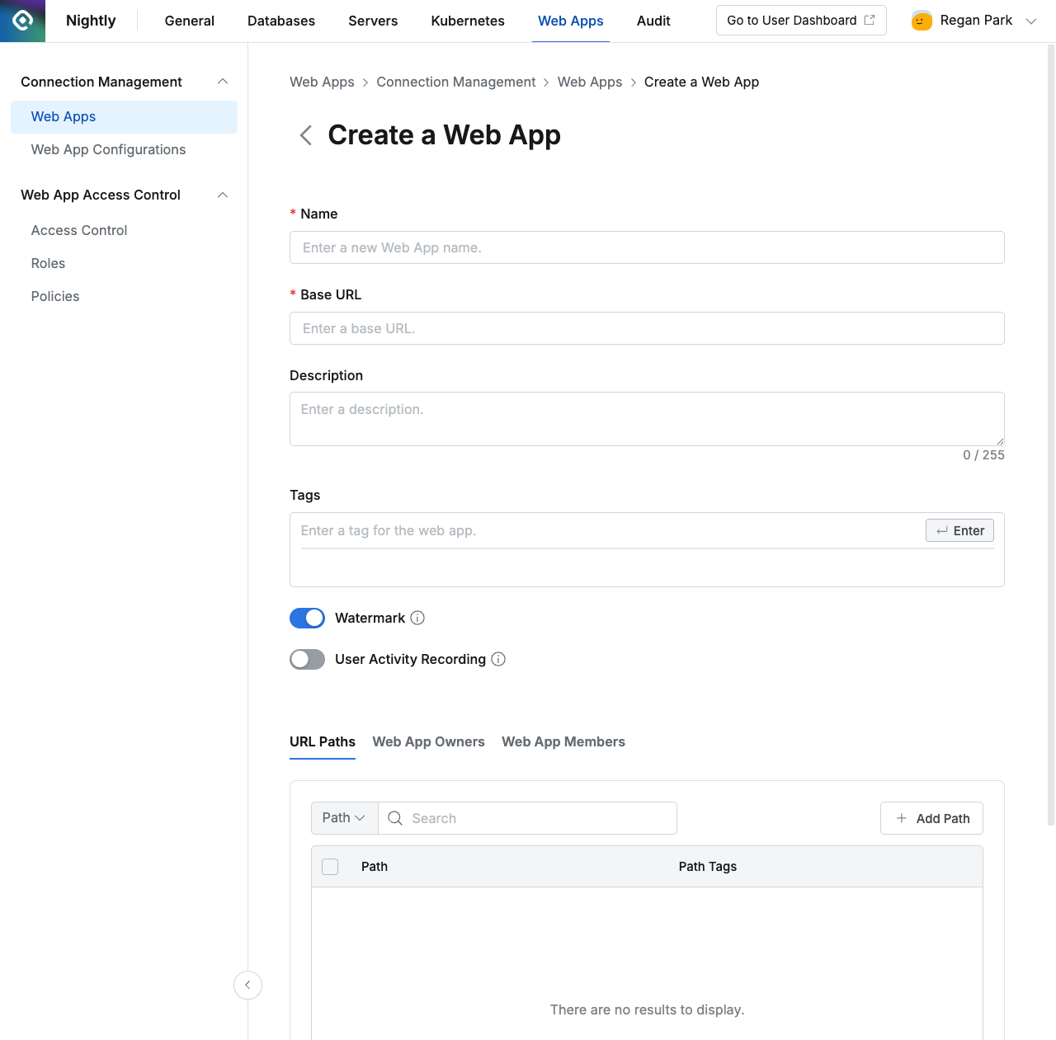Click the app logo icon in top-left corner
Image resolution: width=1056 pixels, height=1040 pixels.
click(x=21, y=21)
